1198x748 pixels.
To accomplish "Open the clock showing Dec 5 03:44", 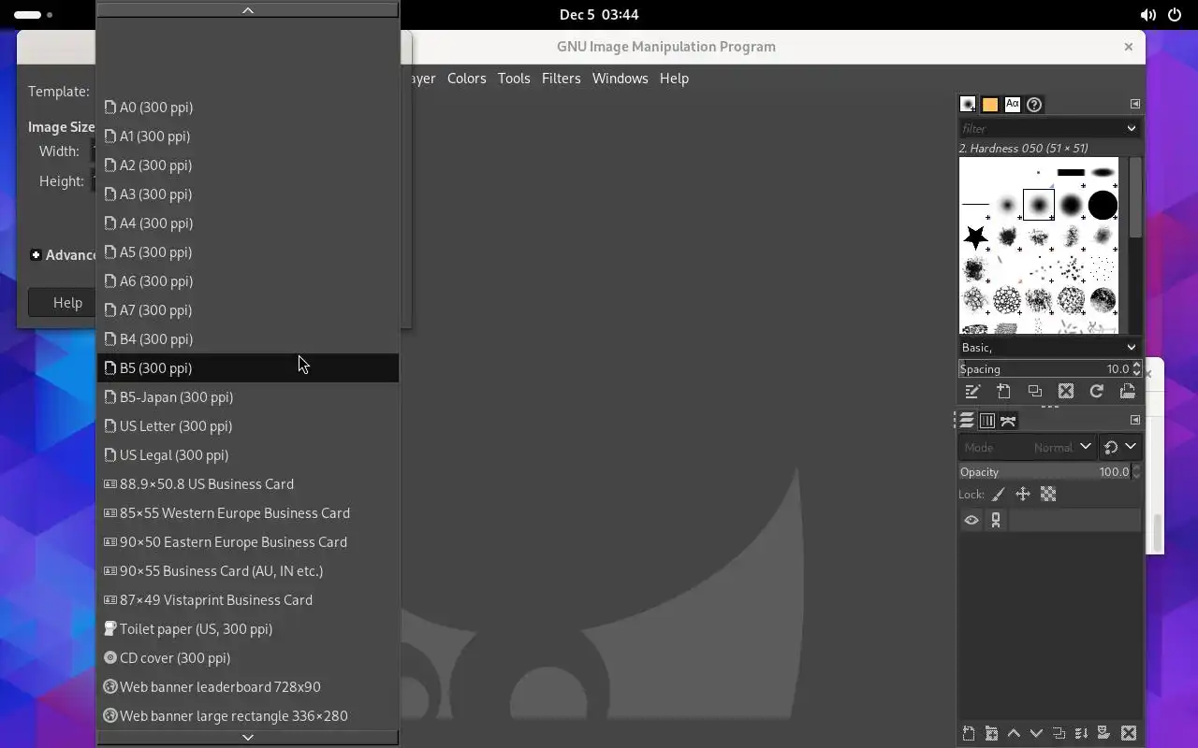I will pos(599,15).
